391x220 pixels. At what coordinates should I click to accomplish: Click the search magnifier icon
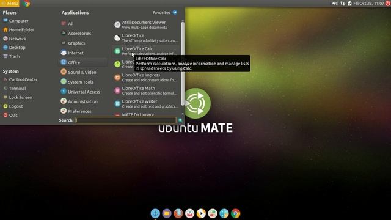(x=180, y=120)
